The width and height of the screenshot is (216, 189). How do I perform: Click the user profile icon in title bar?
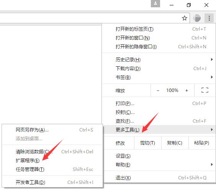coord(155,3)
